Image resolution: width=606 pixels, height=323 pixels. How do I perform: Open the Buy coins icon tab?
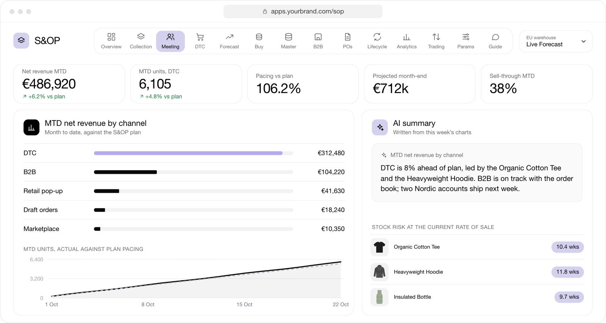[x=259, y=41]
